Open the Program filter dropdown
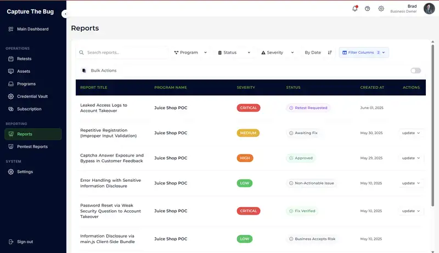The image size is (439, 253). coord(190,53)
